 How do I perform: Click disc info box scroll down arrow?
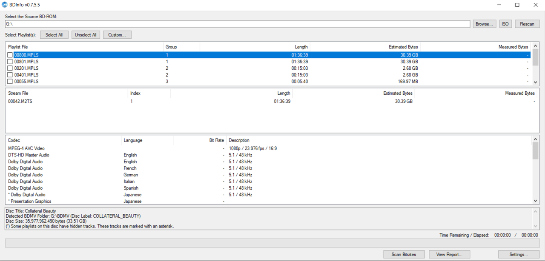(536, 226)
